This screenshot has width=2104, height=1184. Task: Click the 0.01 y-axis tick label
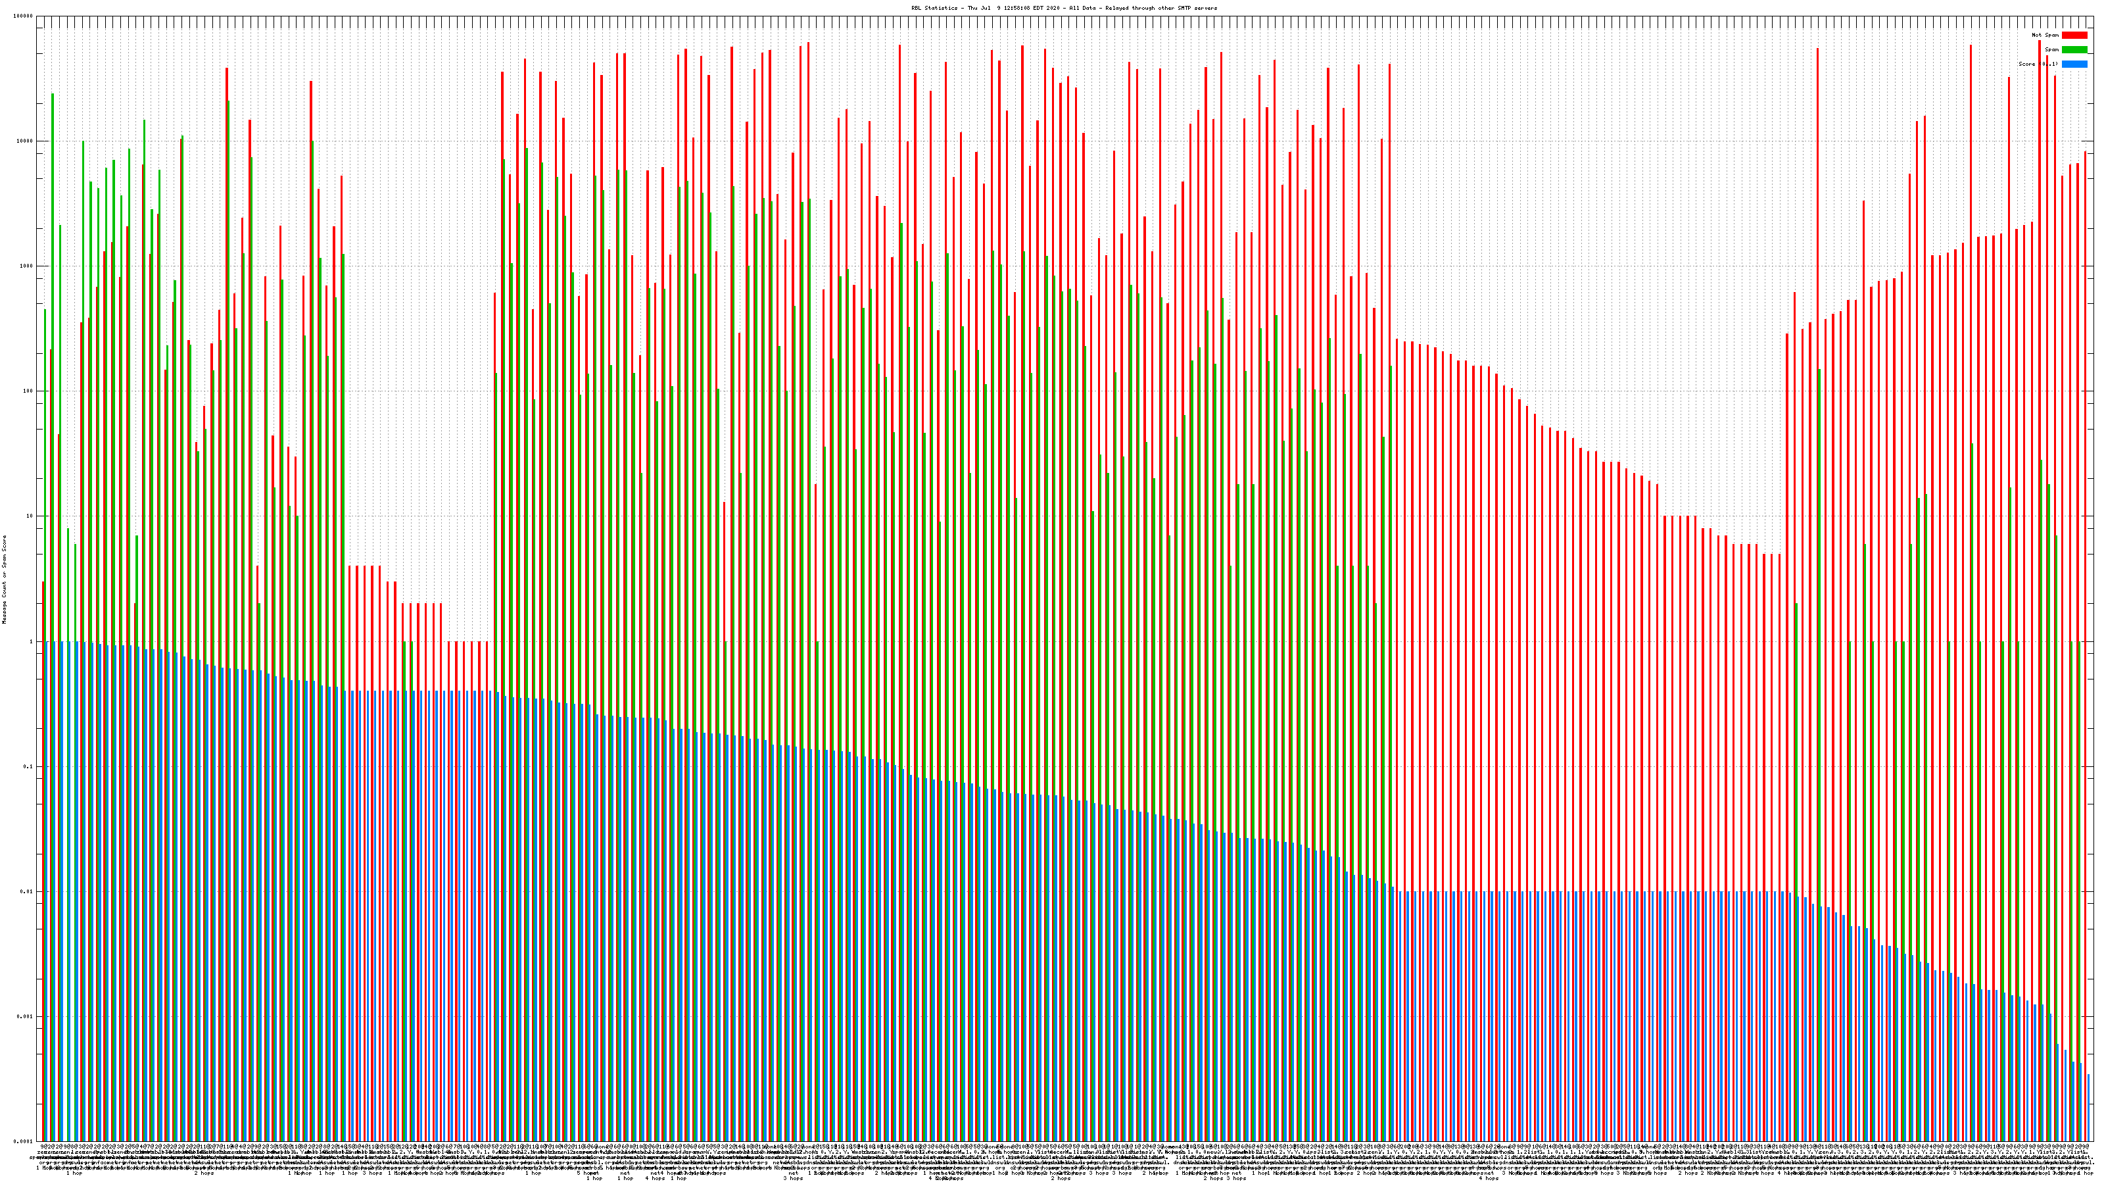pyautogui.click(x=27, y=891)
